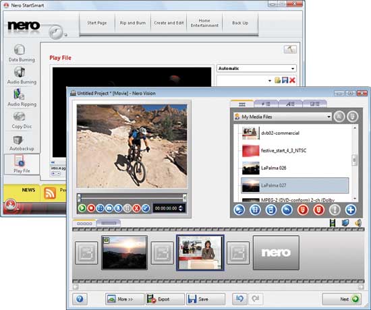The width and height of the screenshot is (371, 310).
Task: Click the RSS feed icon in news bar
Action: click(x=50, y=193)
